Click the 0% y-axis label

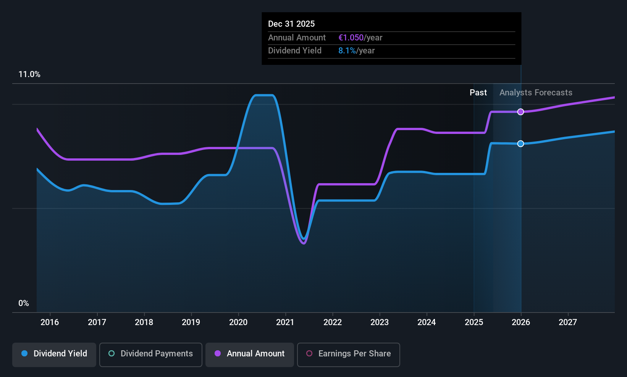(24, 303)
